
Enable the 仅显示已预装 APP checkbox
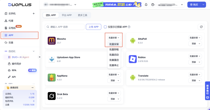105,27
